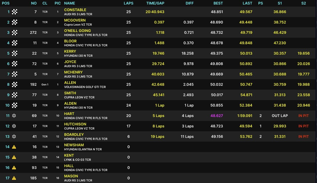
Task: Select the S1 sector column header
Action: [280, 3]
